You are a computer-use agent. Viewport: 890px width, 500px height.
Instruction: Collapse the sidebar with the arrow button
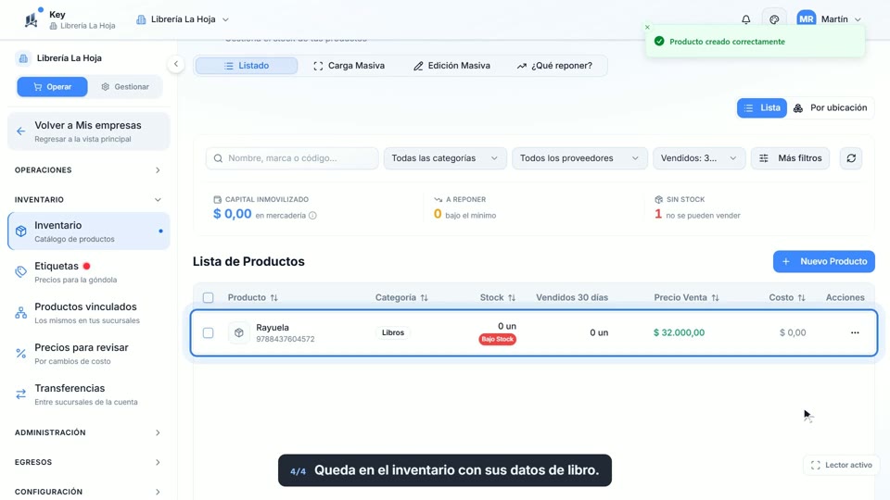point(176,64)
